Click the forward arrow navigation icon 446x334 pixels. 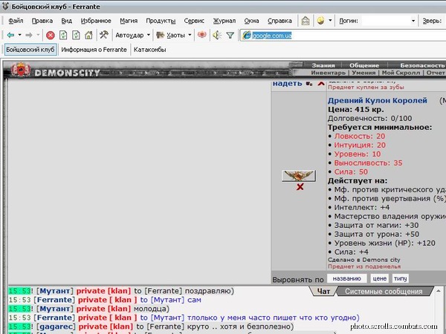(x=29, y=35)
